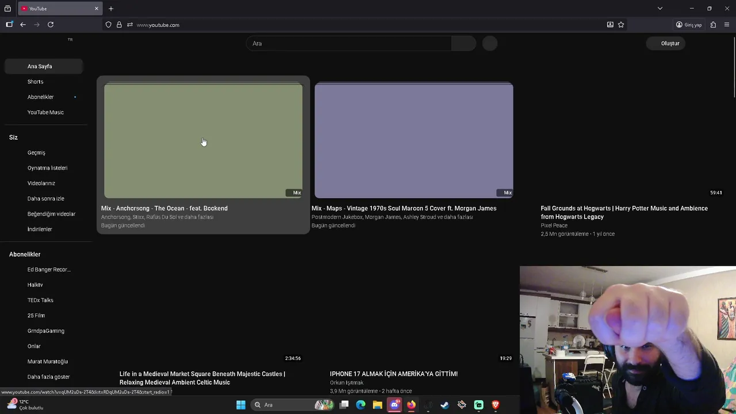Click the round voice search button
The height and width of the screenshot is (414, 736).
point(490,44)
